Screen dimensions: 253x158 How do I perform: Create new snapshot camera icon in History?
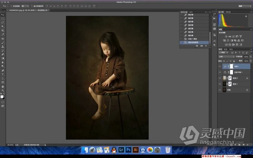point(201,46)
